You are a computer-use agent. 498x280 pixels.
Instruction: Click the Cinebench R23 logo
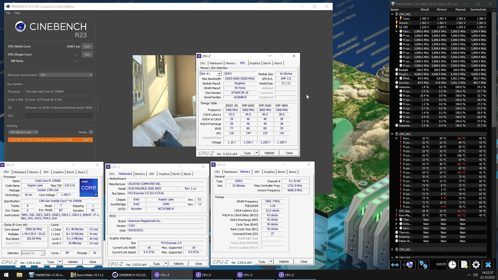tap(51, 30)
